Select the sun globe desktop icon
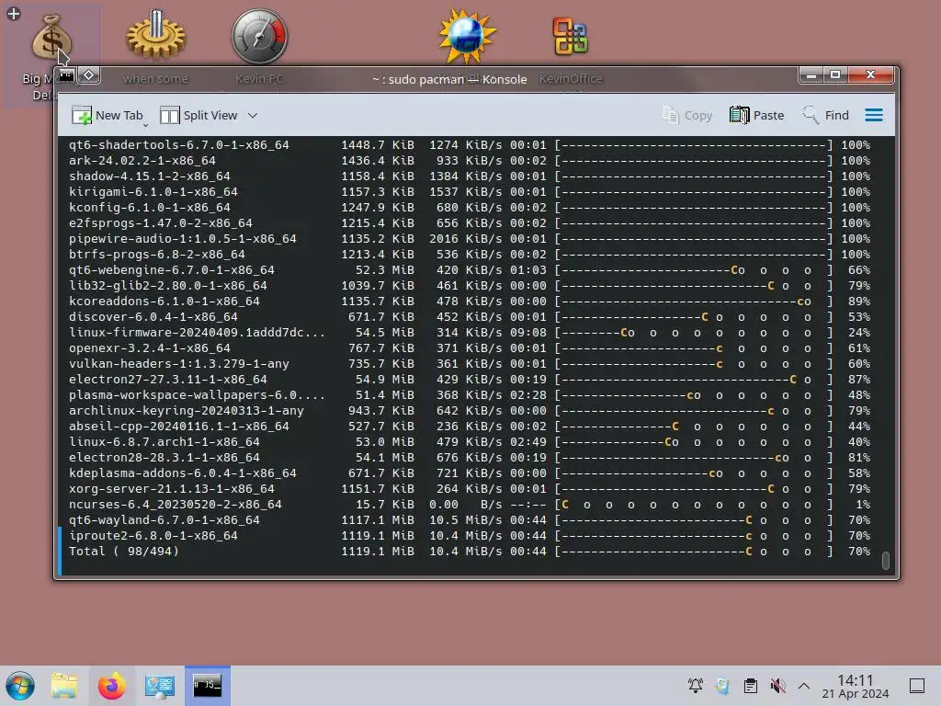941x706 pixels. point(467,36)
